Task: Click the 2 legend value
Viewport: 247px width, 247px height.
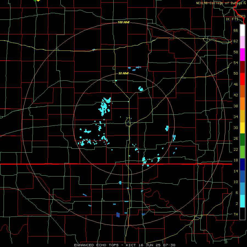Action: 237,204
